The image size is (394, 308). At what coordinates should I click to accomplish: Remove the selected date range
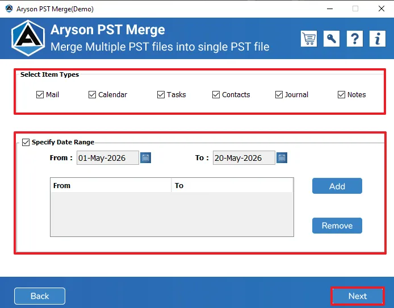(x=337, y=226)
